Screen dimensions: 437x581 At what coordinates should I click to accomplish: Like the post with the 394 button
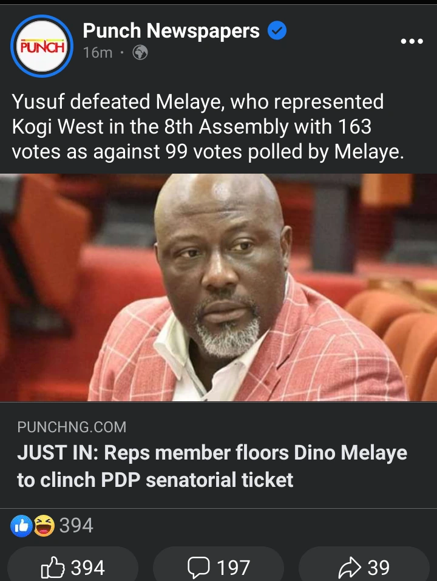coord(73,566)
